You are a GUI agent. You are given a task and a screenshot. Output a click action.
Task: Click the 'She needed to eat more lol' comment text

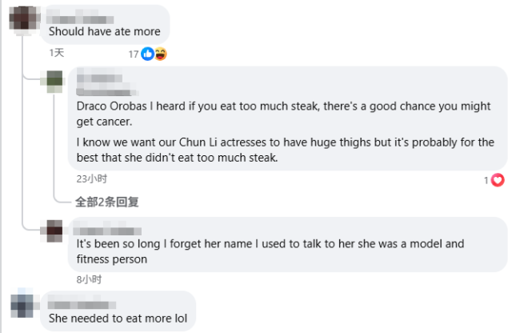(117, 317)
